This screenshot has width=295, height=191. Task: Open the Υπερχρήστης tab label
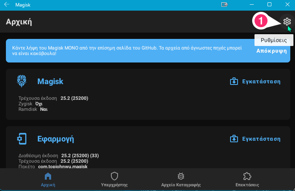[114, 185]
